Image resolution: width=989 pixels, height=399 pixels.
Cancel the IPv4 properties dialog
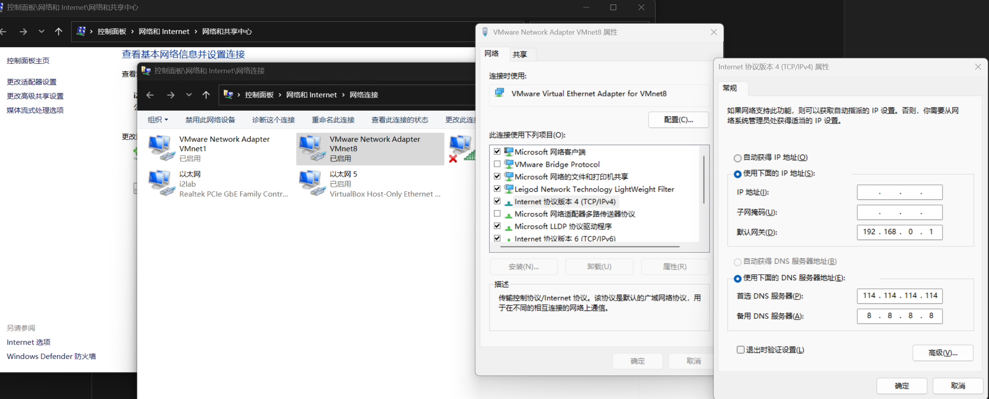(958, 386)
